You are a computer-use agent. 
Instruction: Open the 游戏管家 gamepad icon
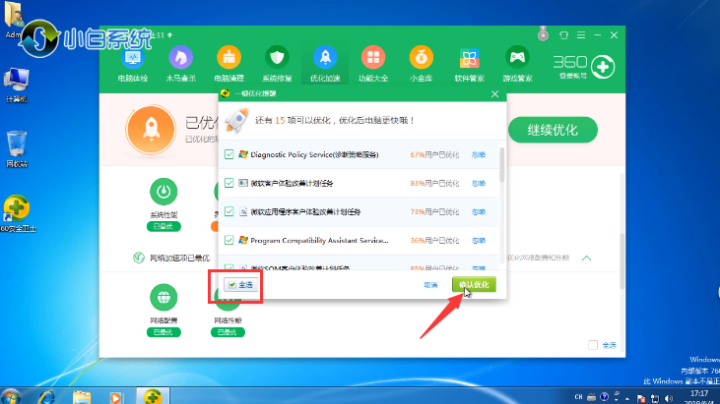click(x=517, y=58)
